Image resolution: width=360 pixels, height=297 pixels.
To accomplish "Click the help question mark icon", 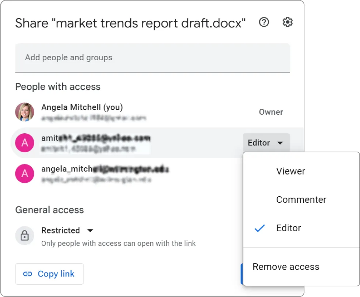I will [x=264, y=22].
